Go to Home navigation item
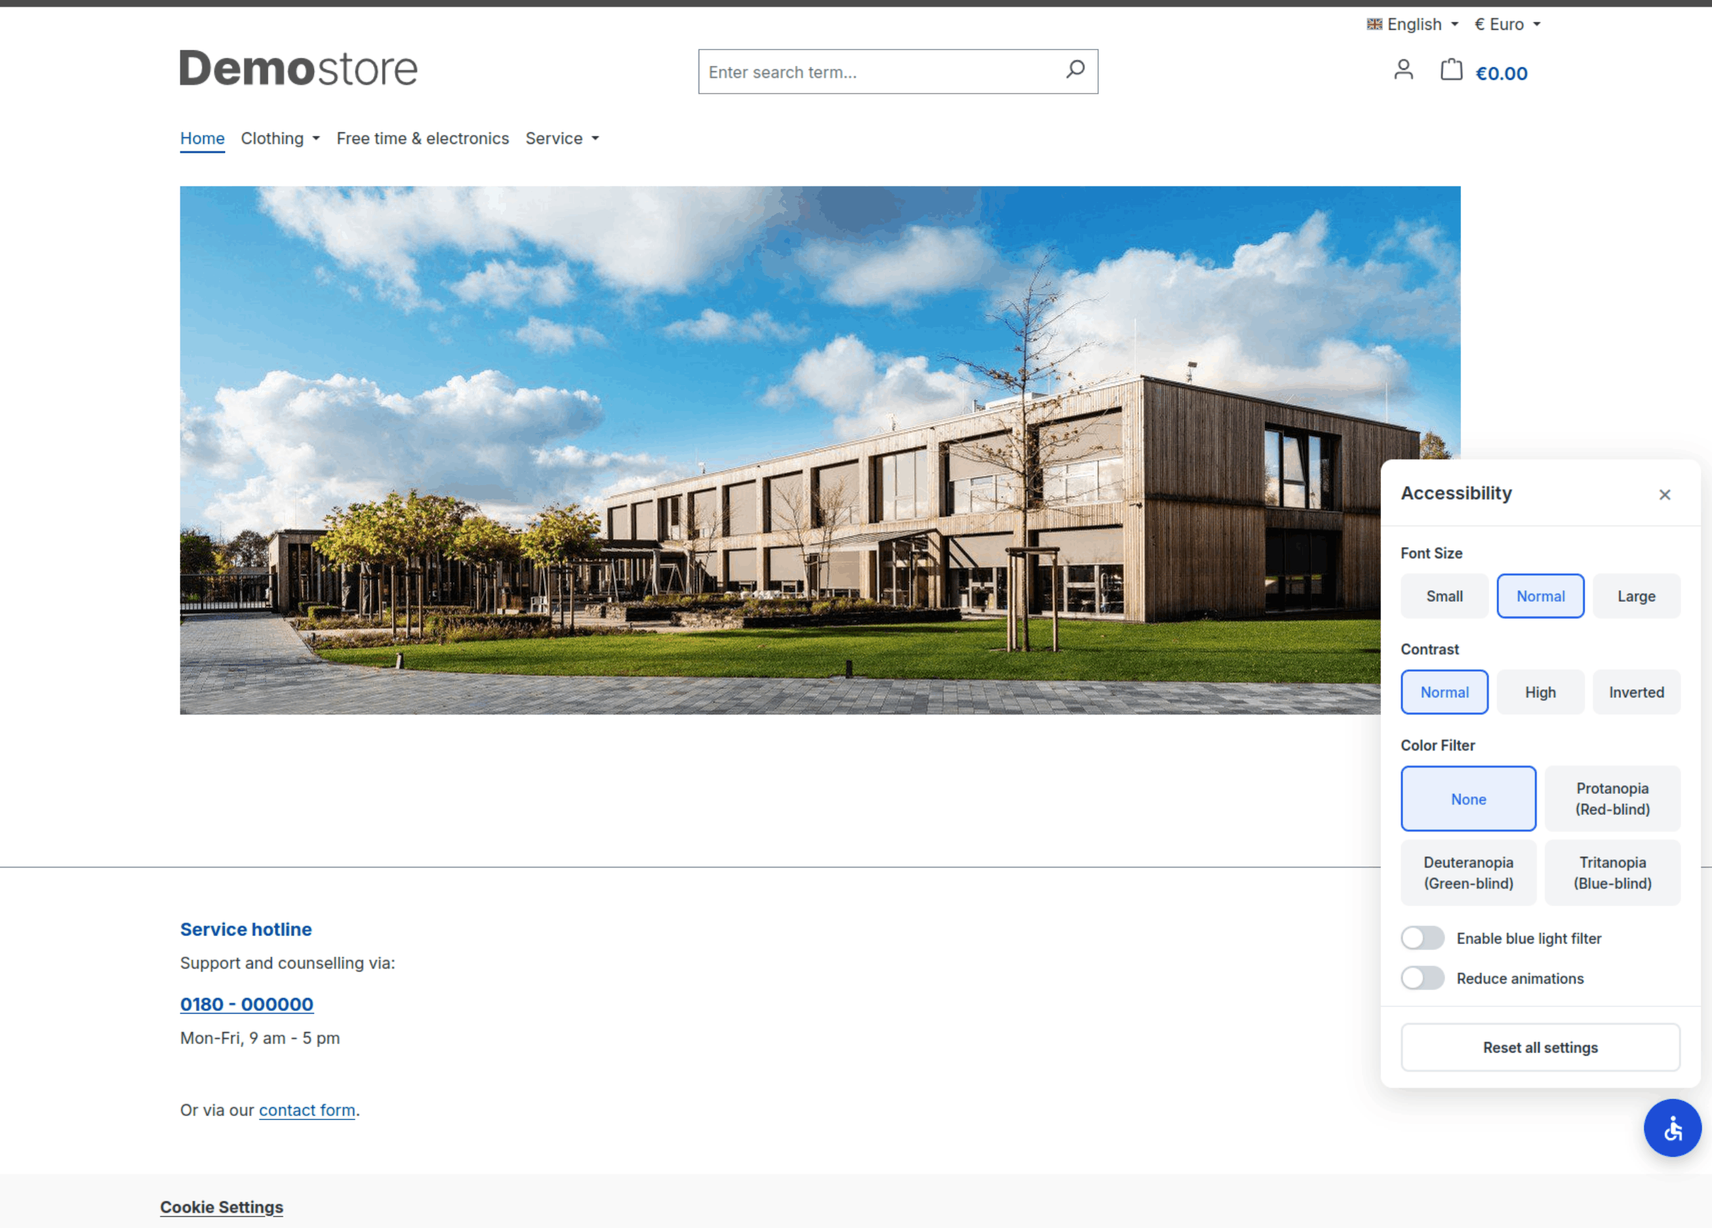 click(202, 138)
